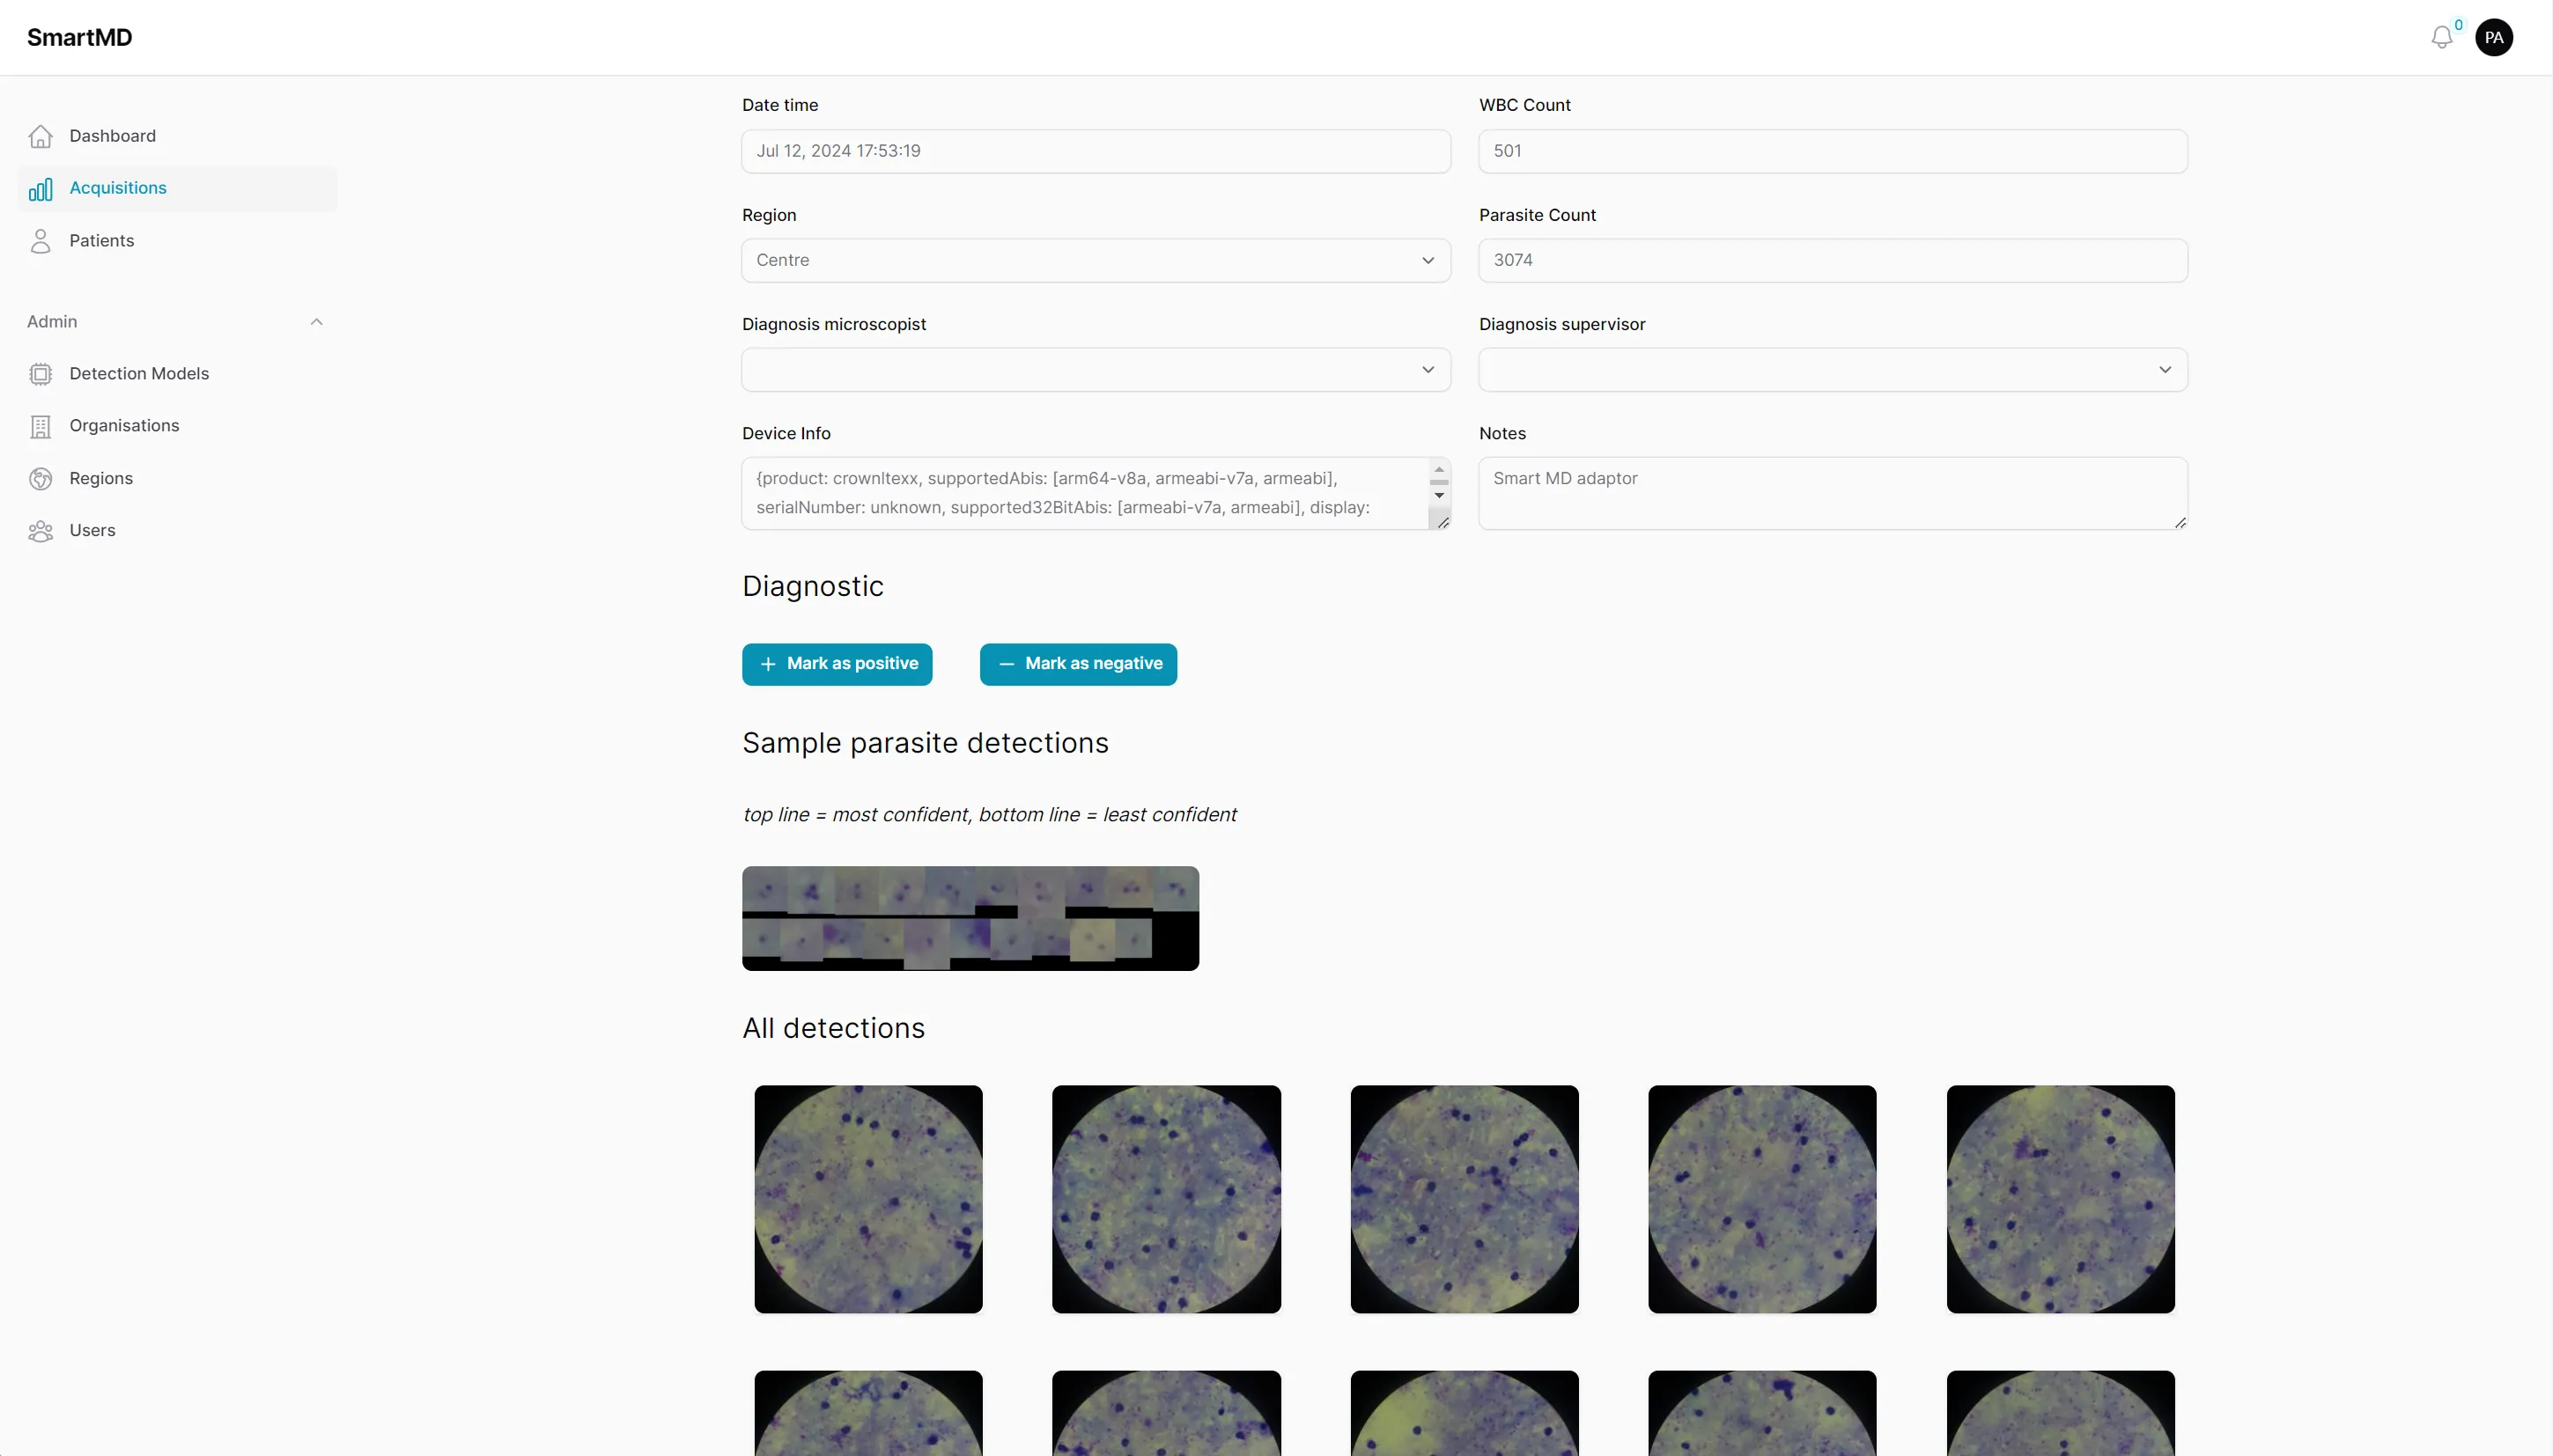This screenshot has height=1456, width=2553.
Task: Select the Acquisitions chart icon
Action: (x=40, y=188)
